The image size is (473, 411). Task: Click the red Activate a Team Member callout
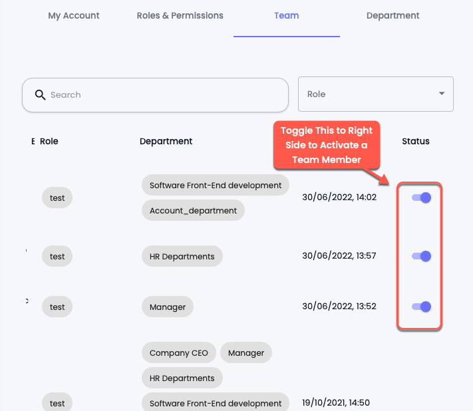(326, 145)
